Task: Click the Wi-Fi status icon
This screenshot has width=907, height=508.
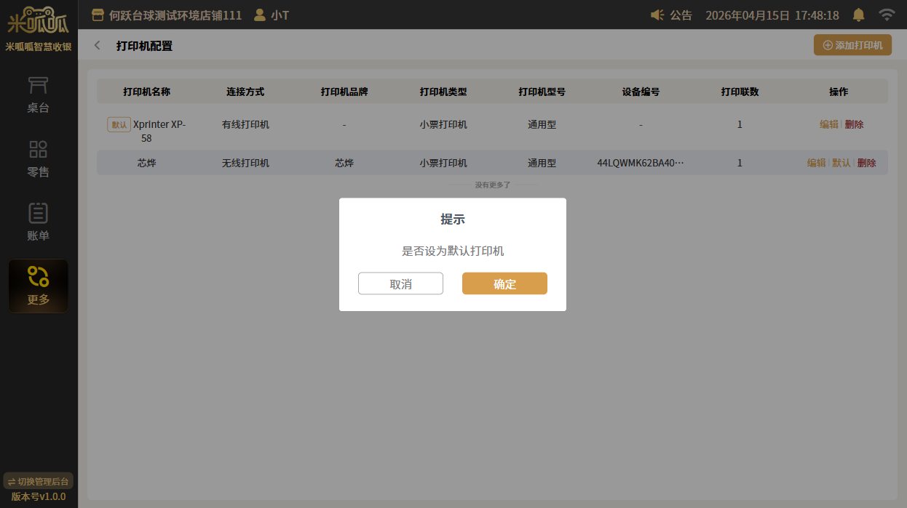Action: [886, 15]
